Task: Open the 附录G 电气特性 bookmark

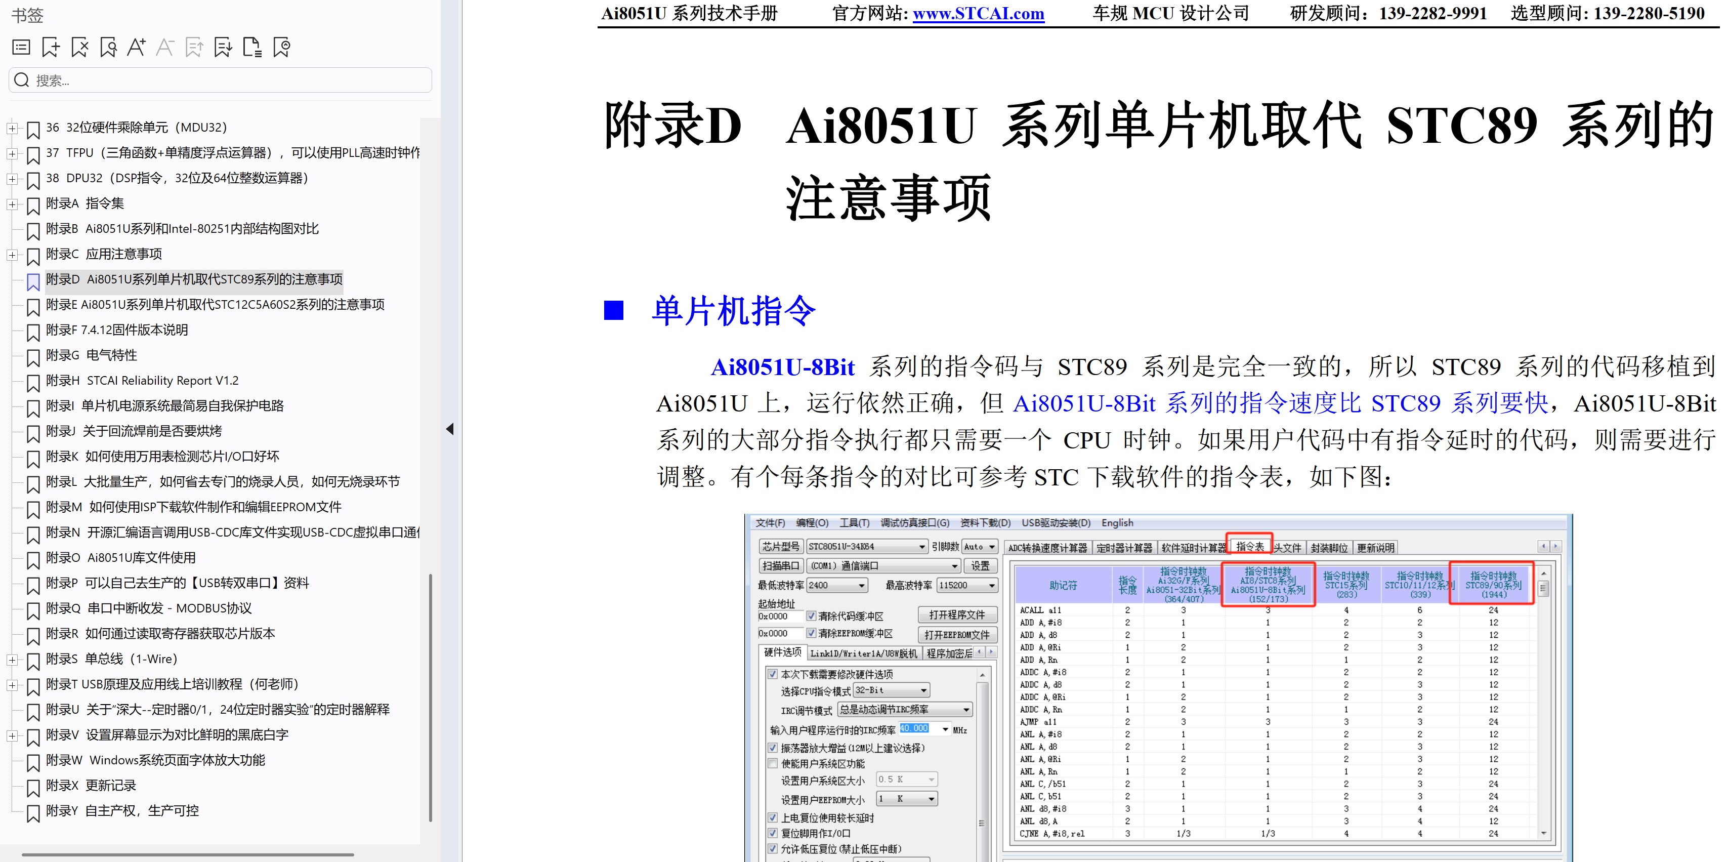Action: pyautogui.click(x=91, y=355)
